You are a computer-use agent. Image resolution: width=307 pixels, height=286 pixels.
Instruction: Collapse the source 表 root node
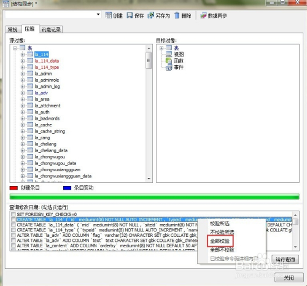(15, 48)
